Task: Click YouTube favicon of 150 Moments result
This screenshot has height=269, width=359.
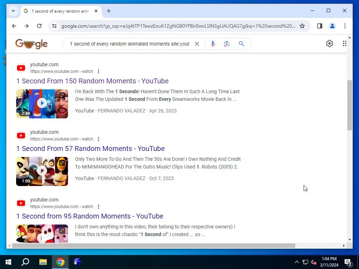Action: click(x=21, y=68)
